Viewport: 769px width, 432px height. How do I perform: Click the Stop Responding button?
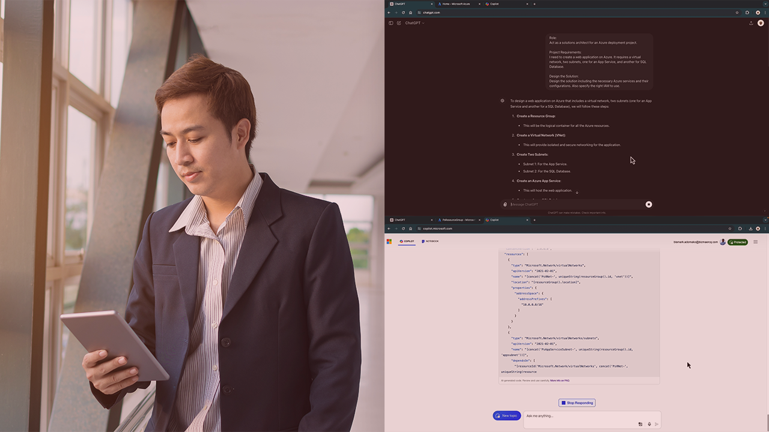[577, 403]
